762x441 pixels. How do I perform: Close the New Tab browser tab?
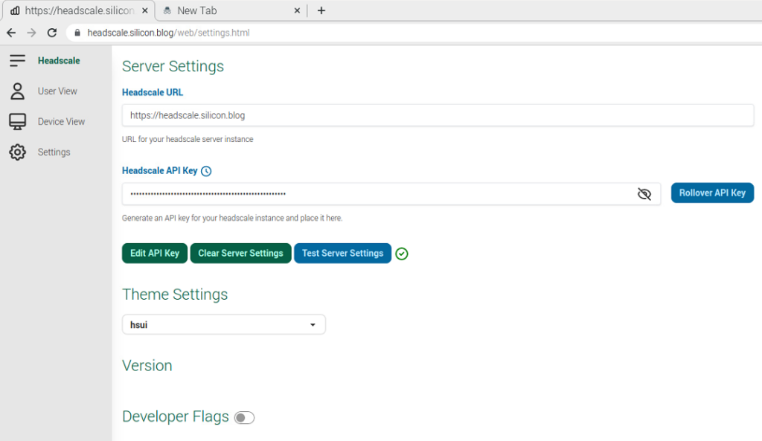coord(297,10)
